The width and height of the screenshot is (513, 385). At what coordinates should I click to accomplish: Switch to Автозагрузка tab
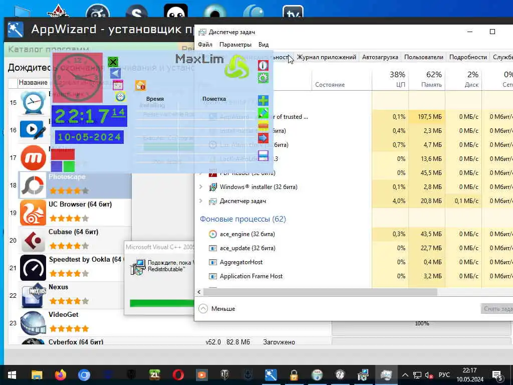pyautogui.click(x=380, y=57)
